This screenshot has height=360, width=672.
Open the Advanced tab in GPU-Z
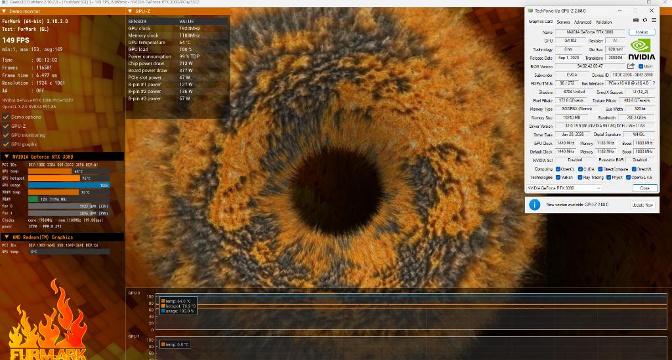[x=583, y=22]
